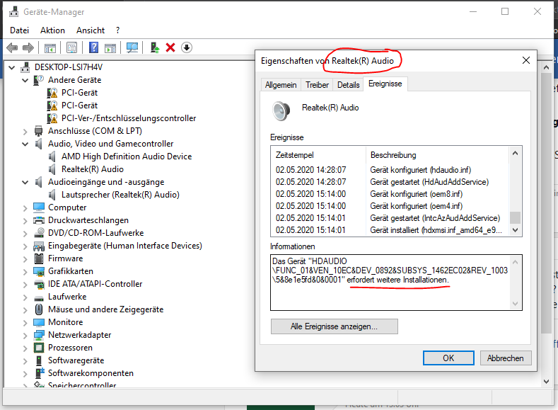Click the disable device down-arrow icon
The image size is (558, 410).
187,47
